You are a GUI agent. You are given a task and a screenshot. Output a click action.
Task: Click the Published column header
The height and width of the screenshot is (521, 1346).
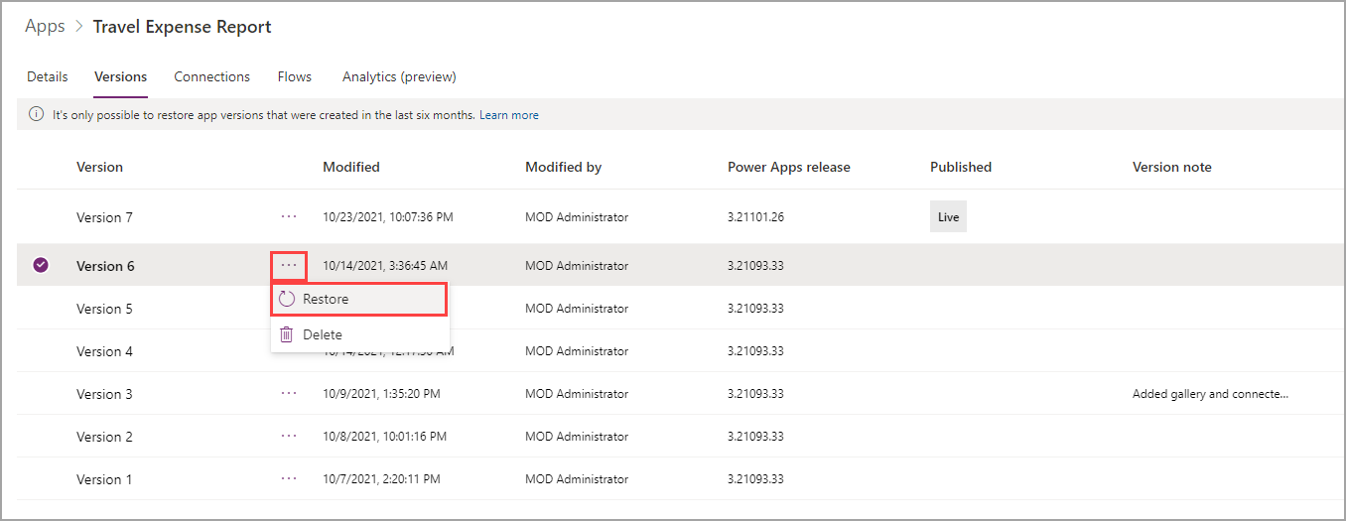(961, 167)
